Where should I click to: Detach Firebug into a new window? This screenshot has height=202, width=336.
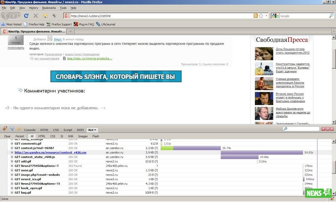tap(328, 129)
